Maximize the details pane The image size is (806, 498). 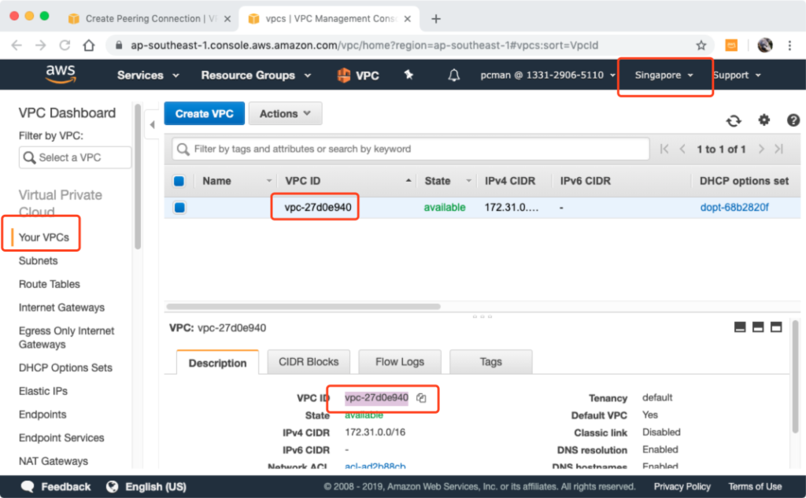(x=776, y=326)
